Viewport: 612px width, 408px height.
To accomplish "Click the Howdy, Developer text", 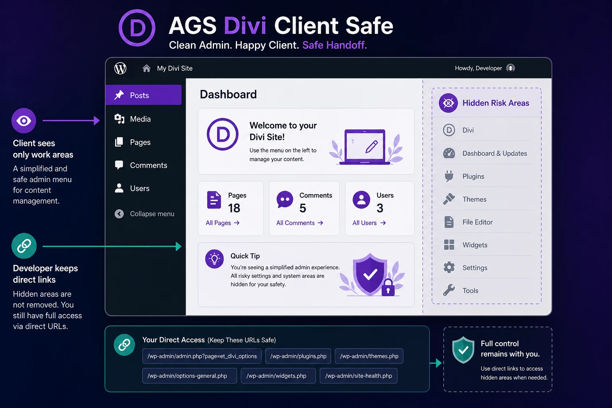I will [479, 68].
